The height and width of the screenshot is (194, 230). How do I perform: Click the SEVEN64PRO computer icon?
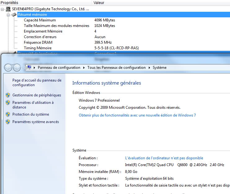[x=8, y=9]
